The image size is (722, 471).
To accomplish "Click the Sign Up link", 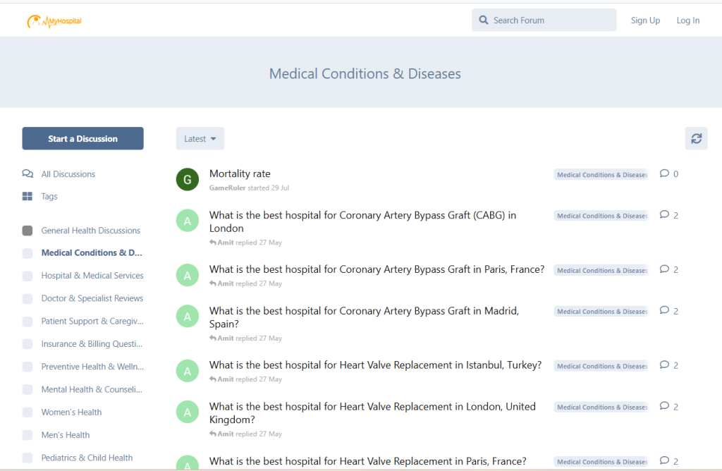I will (645, 20).
